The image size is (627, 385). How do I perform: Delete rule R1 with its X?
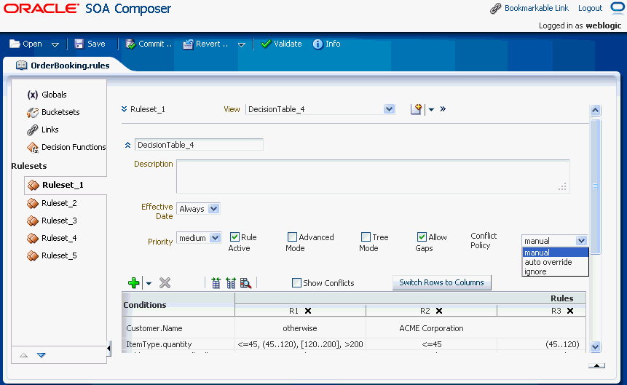pyautogui.click(x=308, y=311)
